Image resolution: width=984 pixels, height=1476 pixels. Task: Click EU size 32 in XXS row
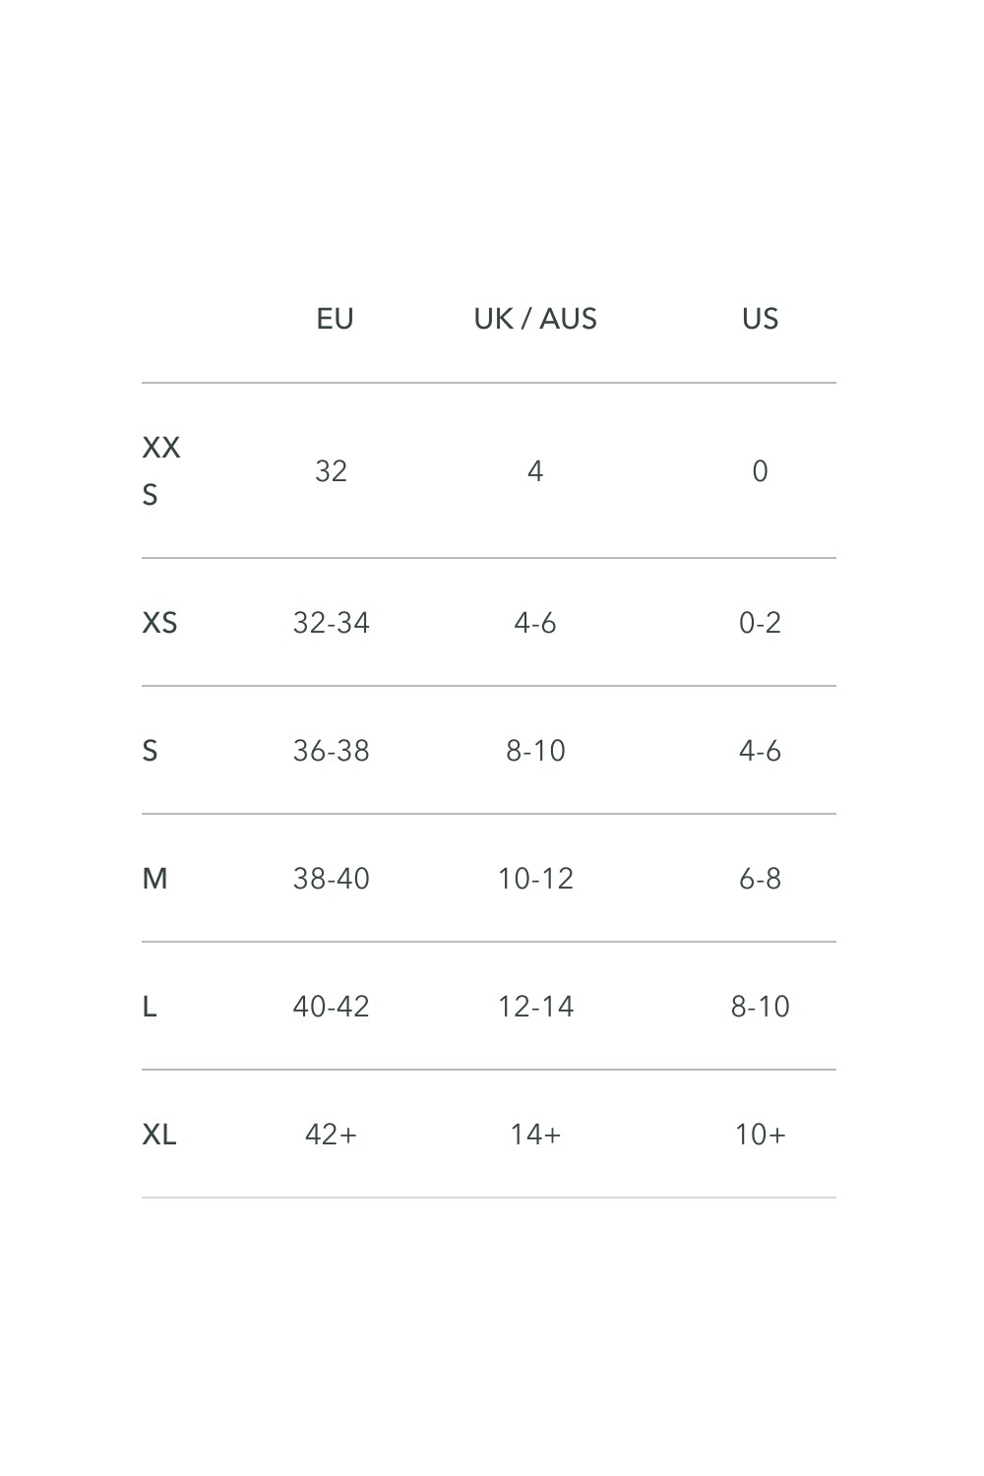[331, 471]
